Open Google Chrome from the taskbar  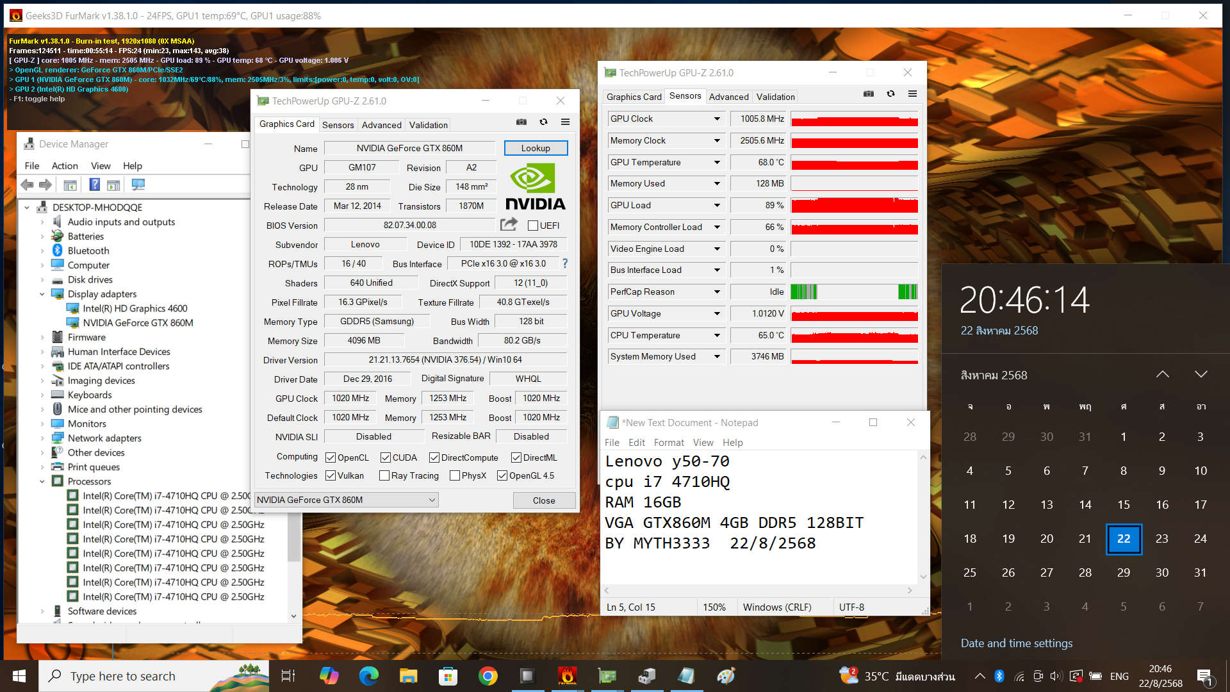pyautogui.click(x=488, y=675)
